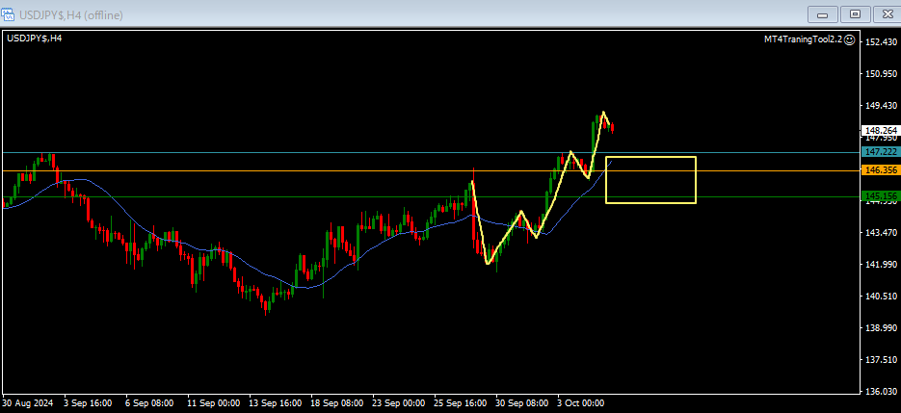
Task: Select the yellow rectangle object on chart
Action: coord(650,157)
